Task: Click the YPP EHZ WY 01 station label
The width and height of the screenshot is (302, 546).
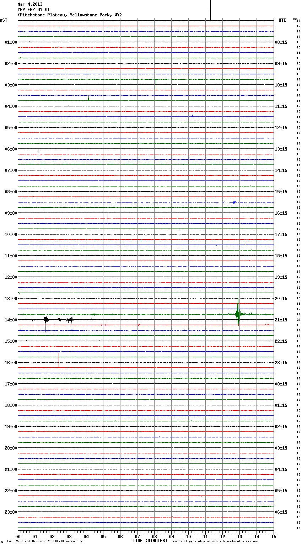Action: [x=33, y=10]
